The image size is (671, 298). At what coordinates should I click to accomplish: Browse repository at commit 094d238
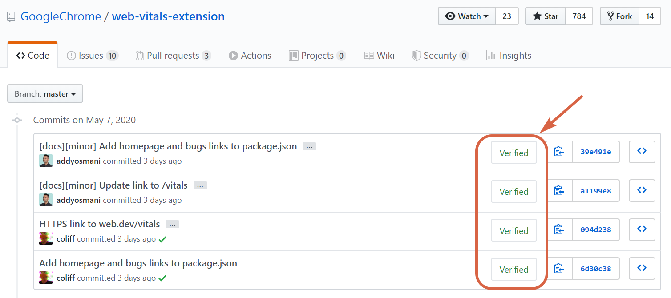[x=642, y=230]
